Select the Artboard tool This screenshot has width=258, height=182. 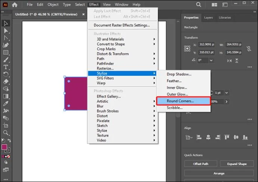6,125
